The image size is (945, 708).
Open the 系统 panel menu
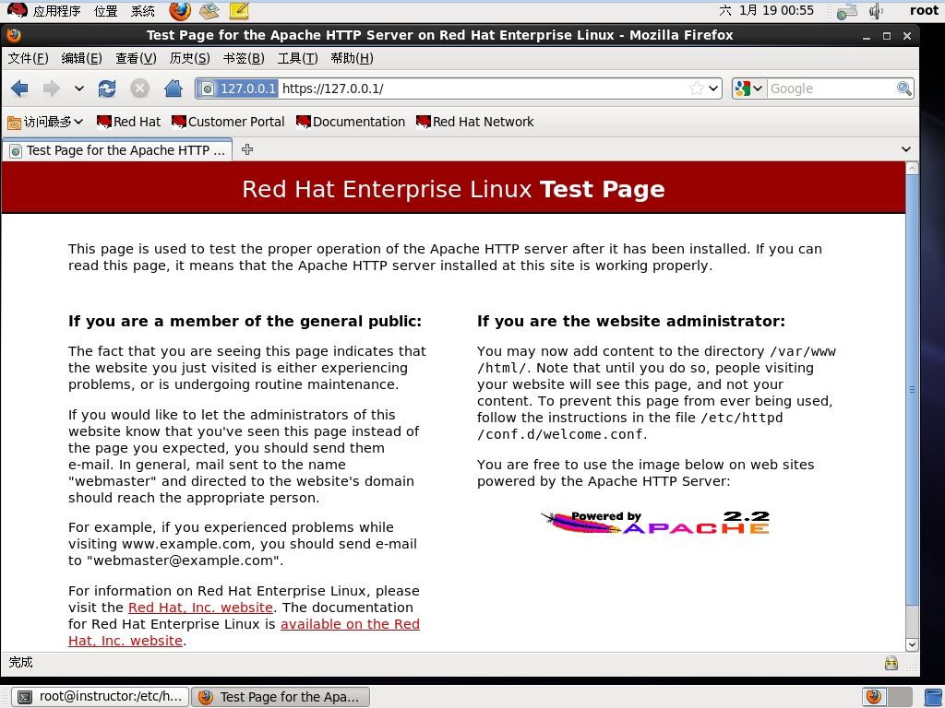pos(143,11)
